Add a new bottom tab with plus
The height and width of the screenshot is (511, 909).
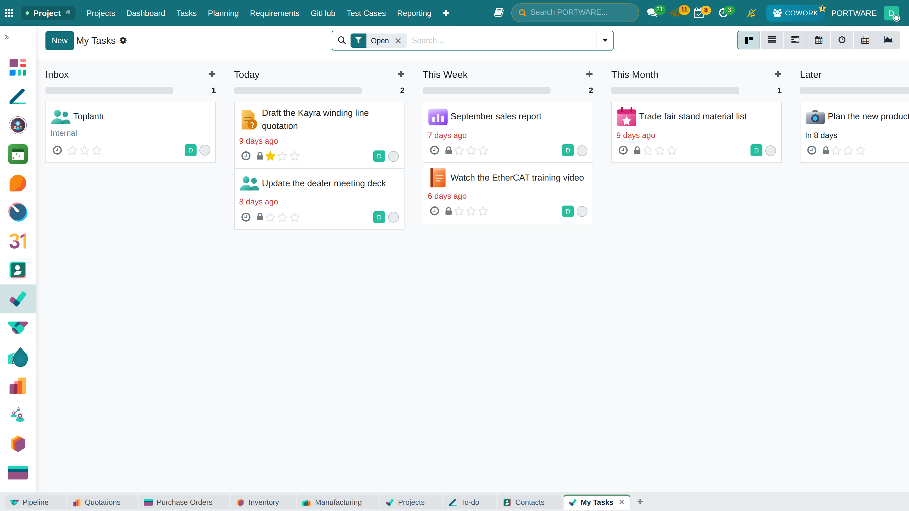point(640,501)
